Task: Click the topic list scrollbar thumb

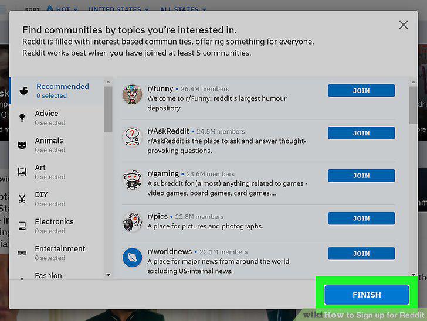Action: [108, 109]
